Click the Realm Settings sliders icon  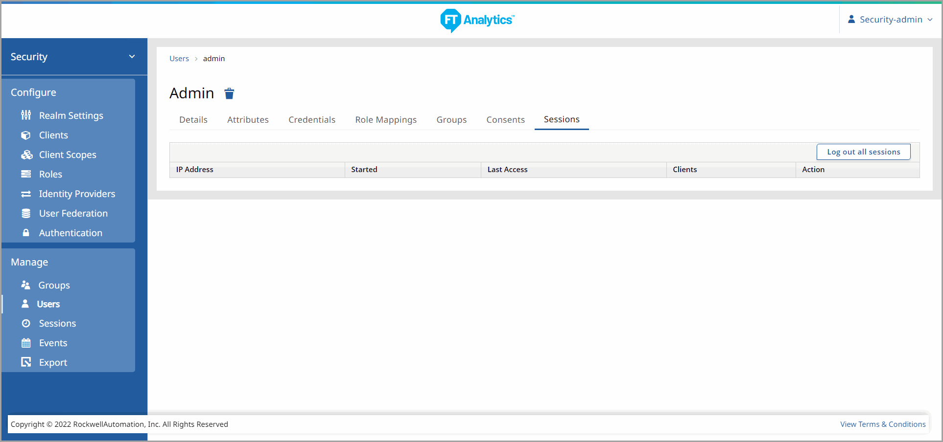click(x=26, y=115)
